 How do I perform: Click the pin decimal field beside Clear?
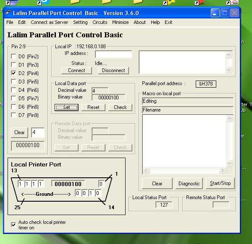[38, 132]
